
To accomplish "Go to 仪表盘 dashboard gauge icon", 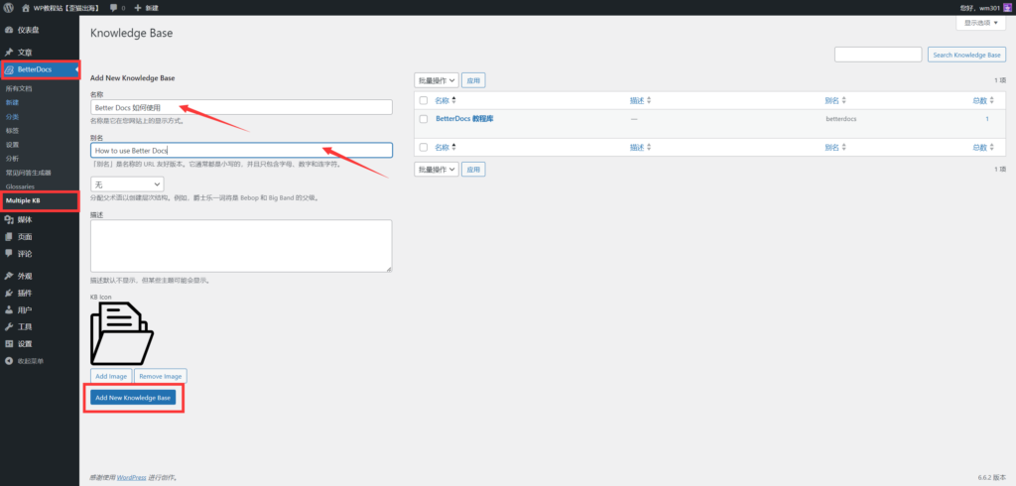I will (9, 30).
